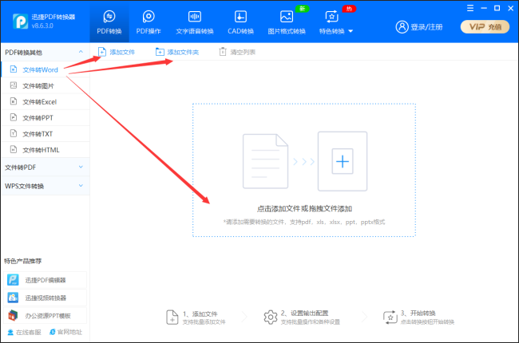Image resolution: width=519 pixels, height=343 pixels.
Task: Click the 迅捷PDF编辑器 product icon
Action: pos(14,280)
